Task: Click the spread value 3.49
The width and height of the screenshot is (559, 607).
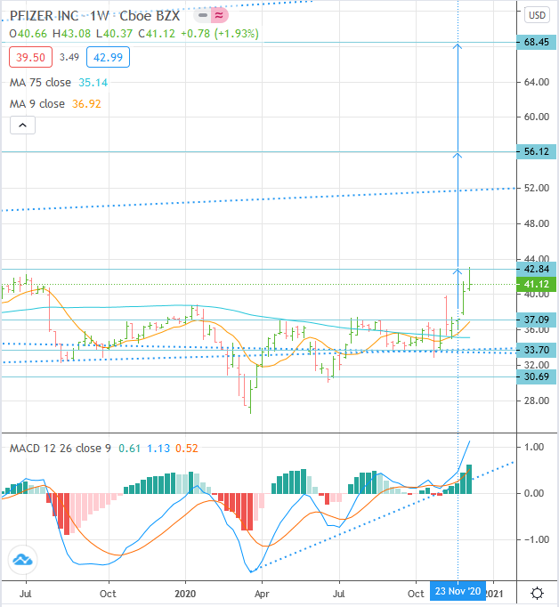Action: [x=69, y=57]
